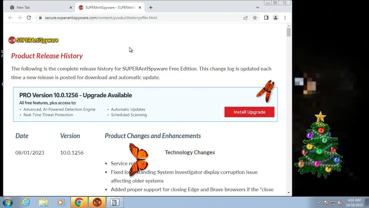Click the taskbar clock showing 4:16 AM
The width and height of the screenshot is (369, 208).
[354, 203]
